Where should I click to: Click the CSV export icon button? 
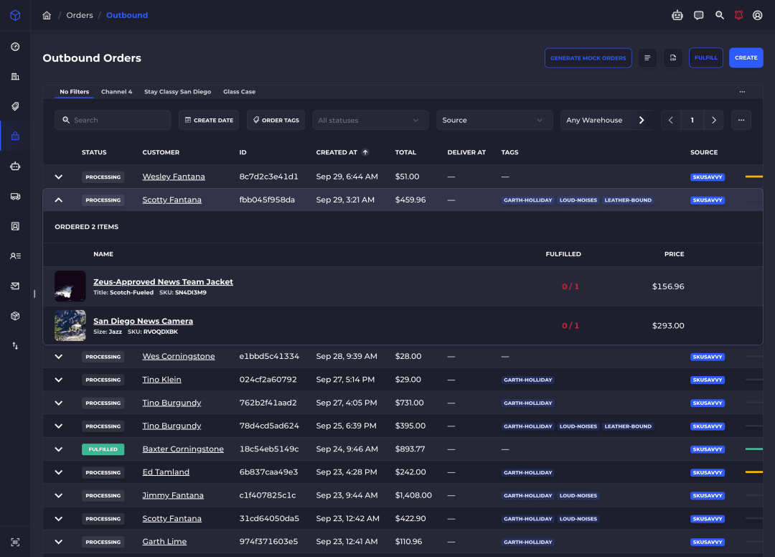click(672, 58)
